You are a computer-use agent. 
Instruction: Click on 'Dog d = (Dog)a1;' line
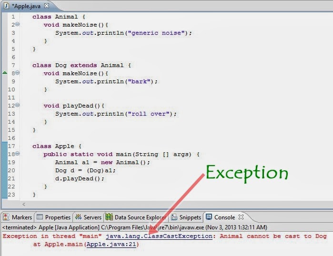pos(85,170)
